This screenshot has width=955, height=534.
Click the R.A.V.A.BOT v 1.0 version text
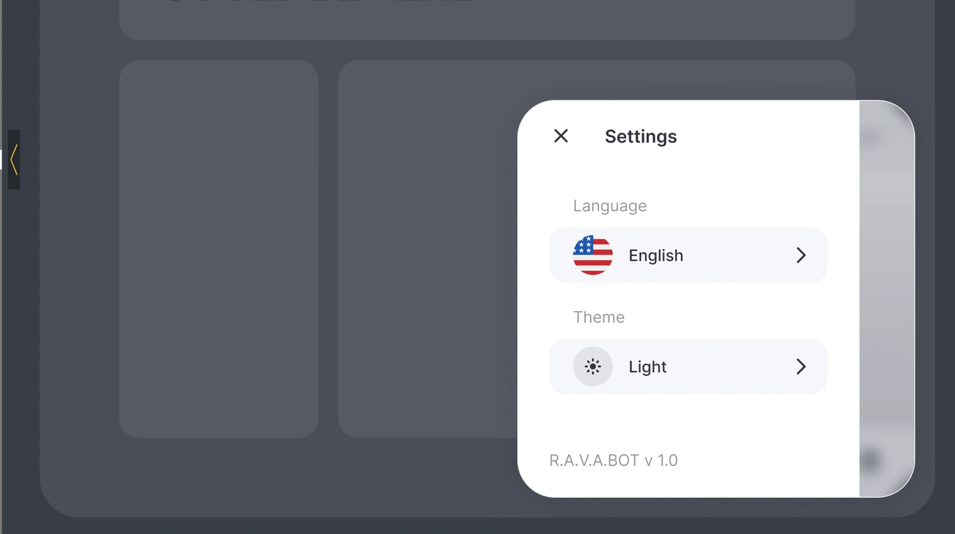pos(615,460)
